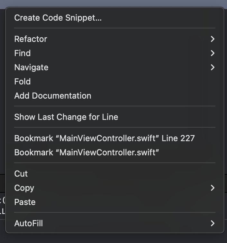Open the Refactor submenu
This screenshot has height=243, width=227.
(x=31, y=39)
